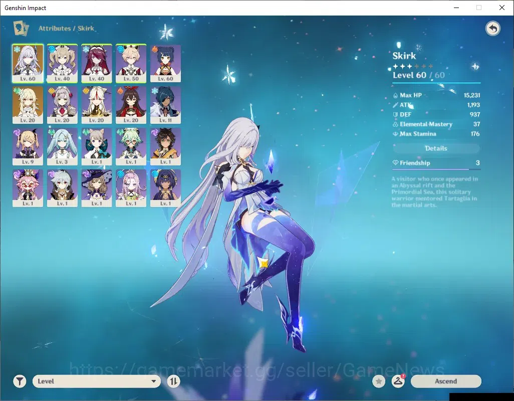Expand the Level sort dropdown
Screen dimensions: 514x401
click(x=97, y=381)
